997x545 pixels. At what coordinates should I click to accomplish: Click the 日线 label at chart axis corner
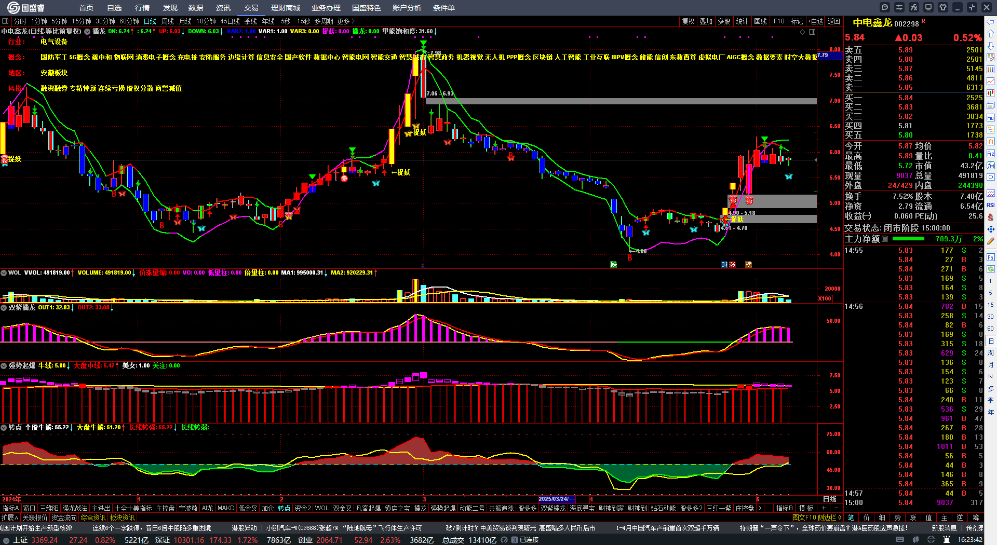tap(830, 499)
